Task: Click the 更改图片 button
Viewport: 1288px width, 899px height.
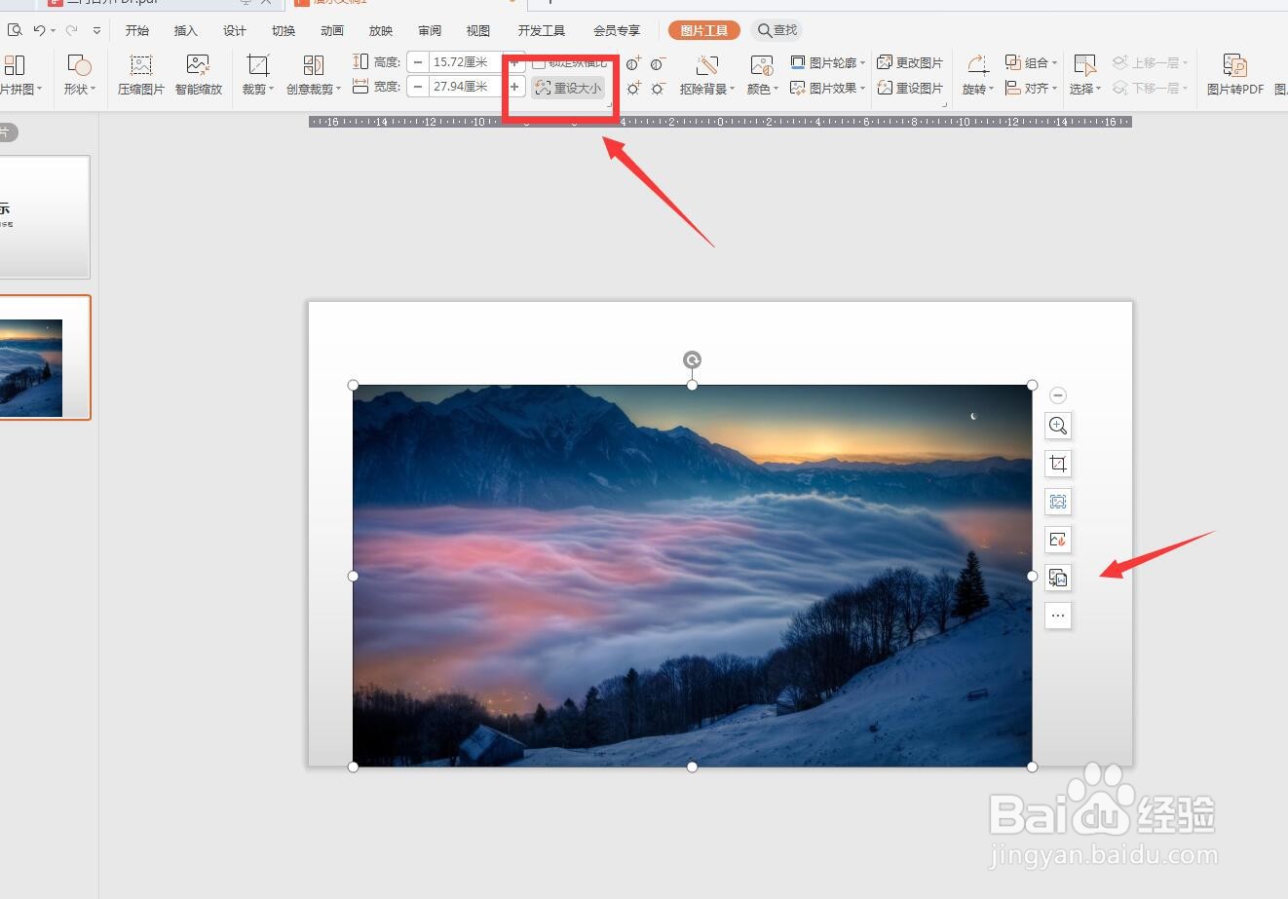Action: (910, 62)
